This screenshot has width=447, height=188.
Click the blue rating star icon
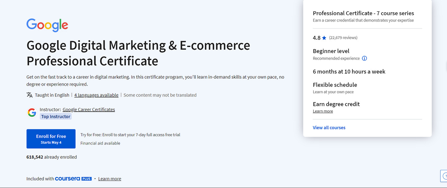point(324,38)
